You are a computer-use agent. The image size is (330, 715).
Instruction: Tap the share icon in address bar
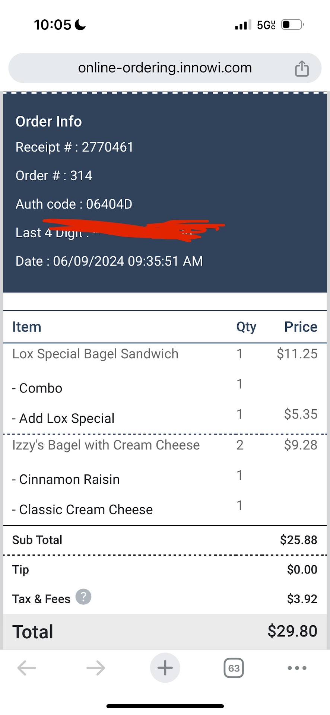[x=302, y=69]
